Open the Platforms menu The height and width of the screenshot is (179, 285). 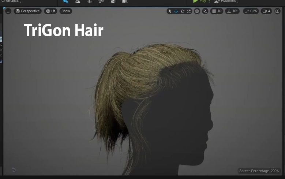click(226, 1)
